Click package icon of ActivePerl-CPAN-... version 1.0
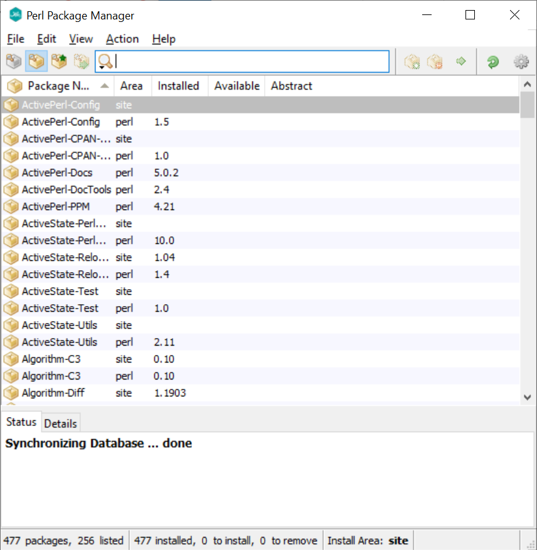Viewport: 537px width, 550px height. [11, 156]
